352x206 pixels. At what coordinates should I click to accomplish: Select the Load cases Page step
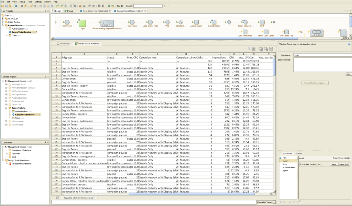(150, 22)
